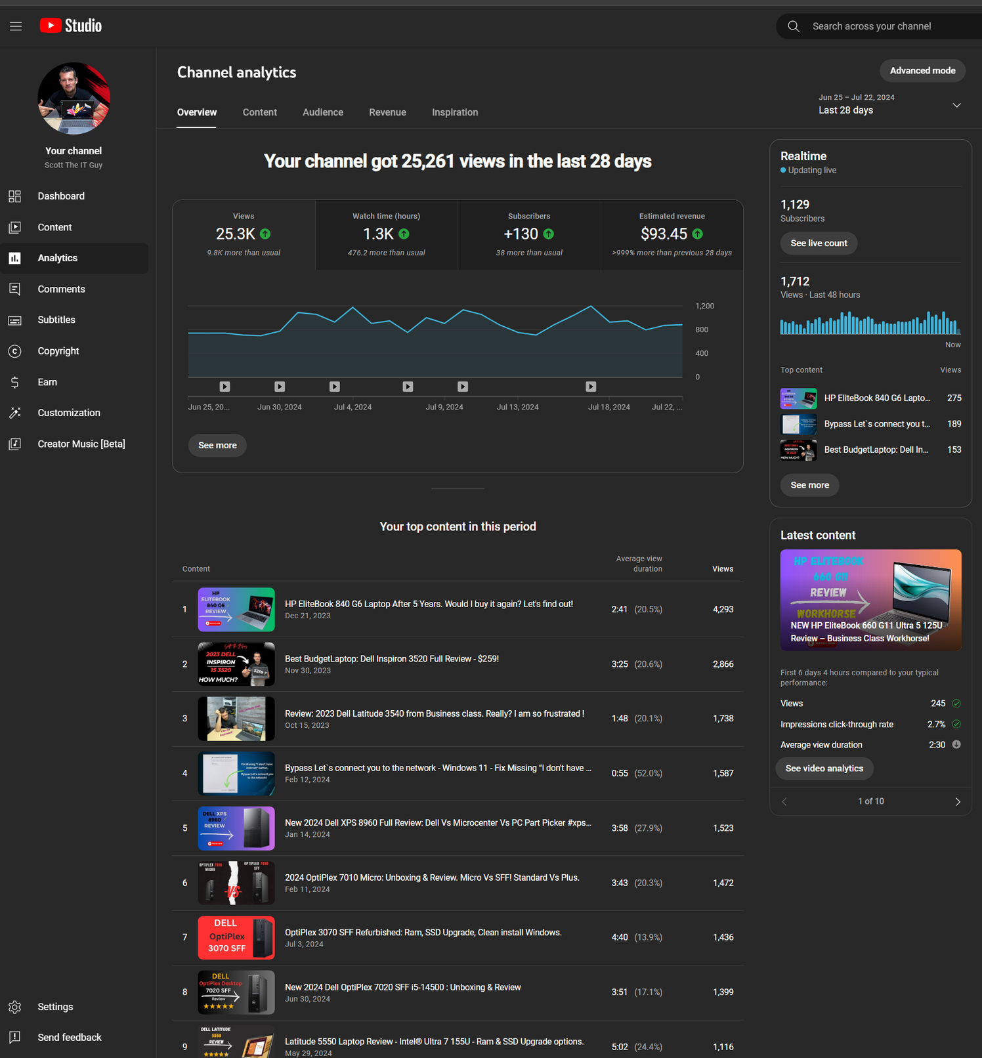Viewport: 982px width, 1058px height.
Task: Click video marker under Jun 30, 2024
Action: (x=280, y=387)
